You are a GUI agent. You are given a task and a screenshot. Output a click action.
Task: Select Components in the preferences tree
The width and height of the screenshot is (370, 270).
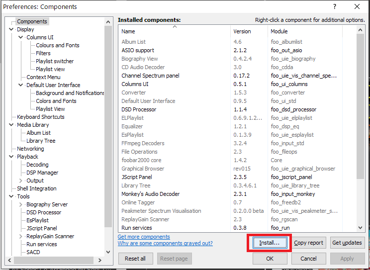[32, 21]
